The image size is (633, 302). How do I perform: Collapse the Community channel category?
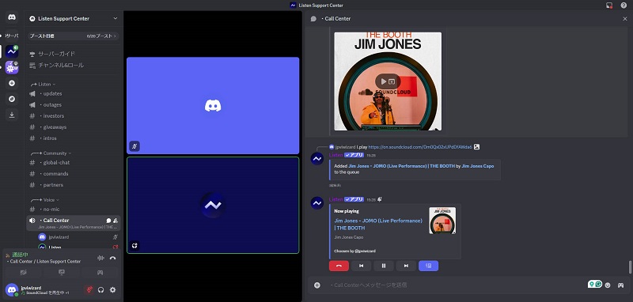(x=51, y=153)
